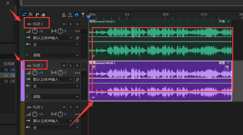Viewport: 243px width, 135px height.
Task: Click the 轨道 1 volume value +0
Action: click(41, 31)
